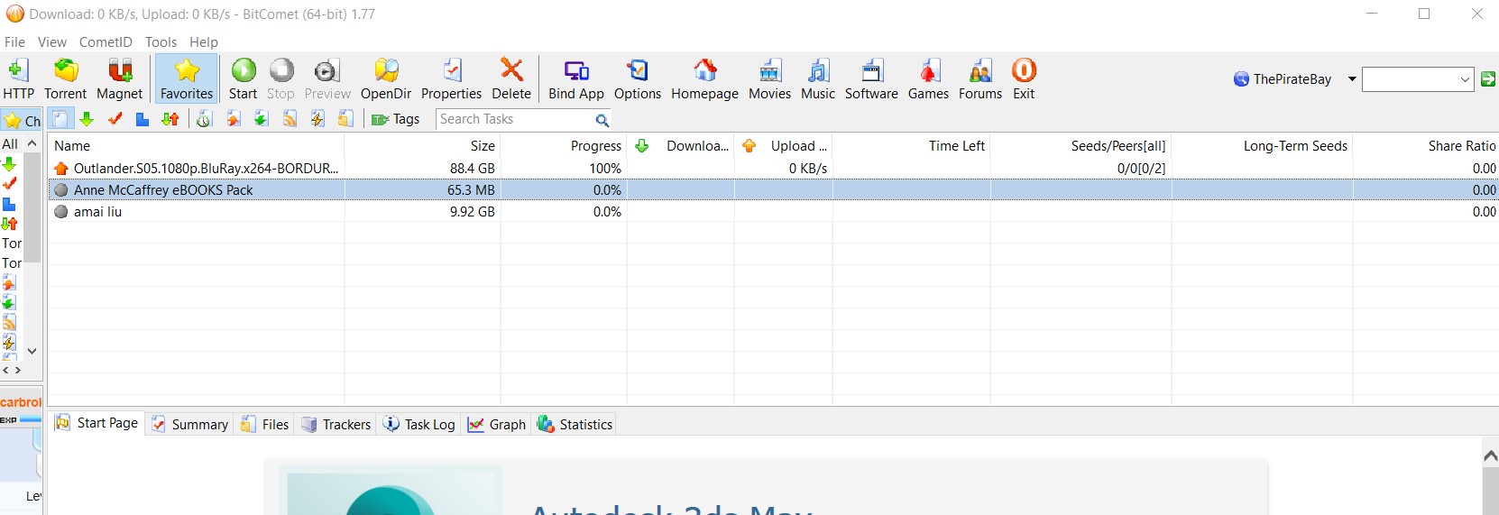Click the sidebar left-right arrows at bottom

coord(12,370)
